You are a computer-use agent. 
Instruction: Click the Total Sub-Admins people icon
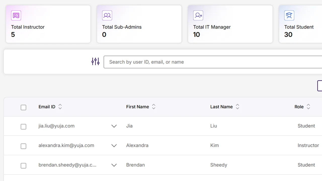pos(107,16)
